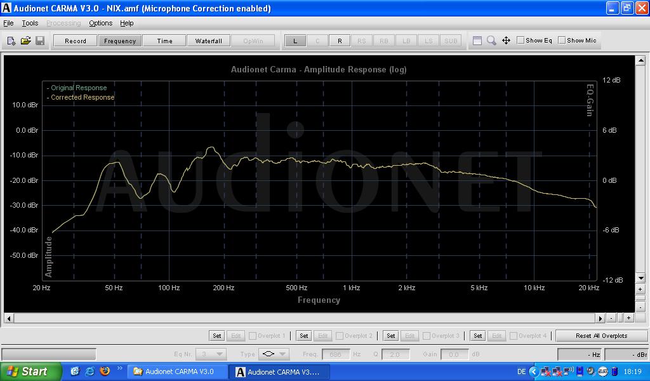Select the magnifier zoom tool
Image resolution: width=650 pixels, height=381 pixels.
coord(491,41)
